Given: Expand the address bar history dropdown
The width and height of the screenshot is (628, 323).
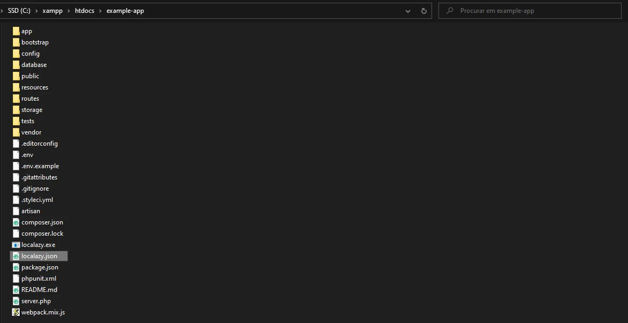Looking at the screenshot, I should tap(408, 10).
